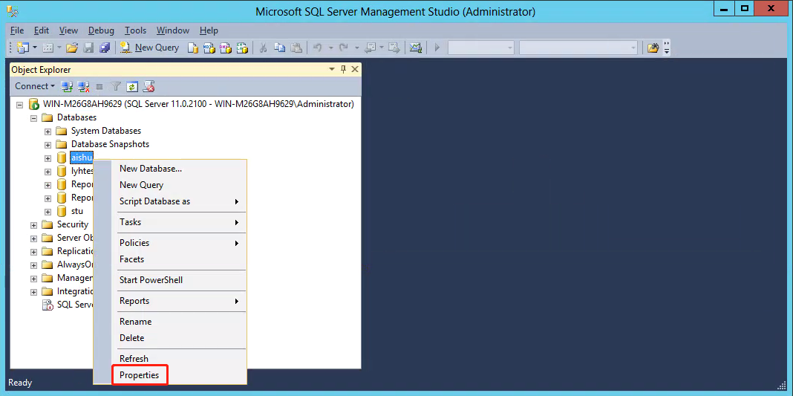Viewport: 793px width, 396px height.
Task: Open the toolbar options overflow arrow
Action: pyautogui.click(x=667, y=48)
